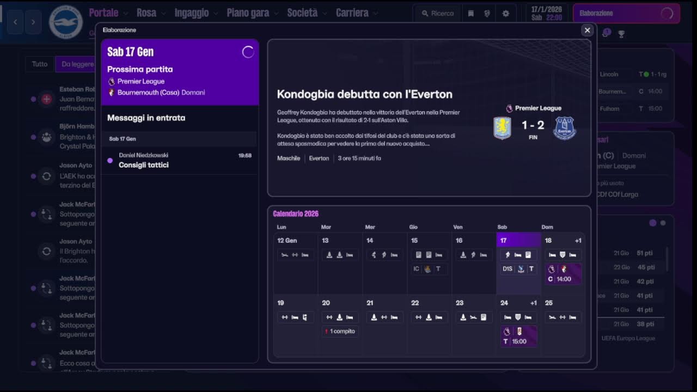Open settings with the gear icon
This screenshot has height=392, width=697.
[x=506, y=14]
